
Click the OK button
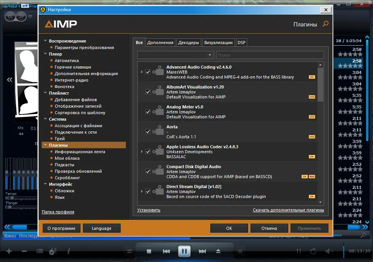[x=229, y=228]
